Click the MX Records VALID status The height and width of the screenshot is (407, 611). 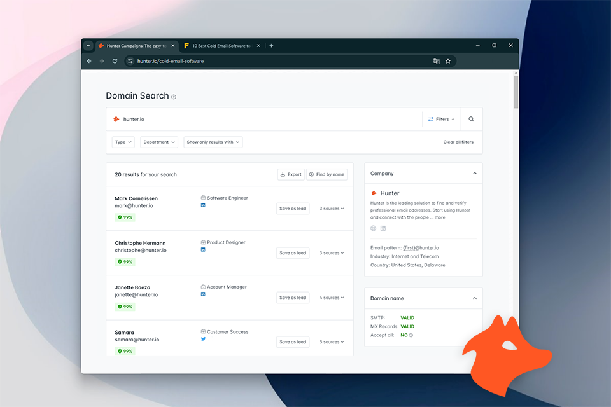(407, 326)
